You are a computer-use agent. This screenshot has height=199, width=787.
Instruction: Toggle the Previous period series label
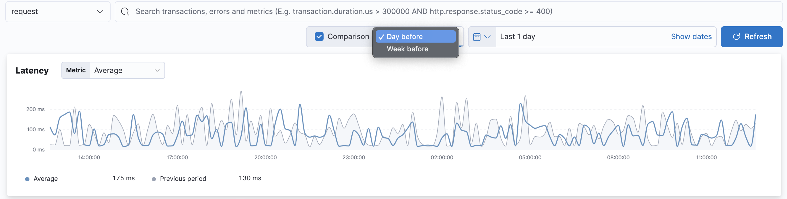[x=183, y=179]
